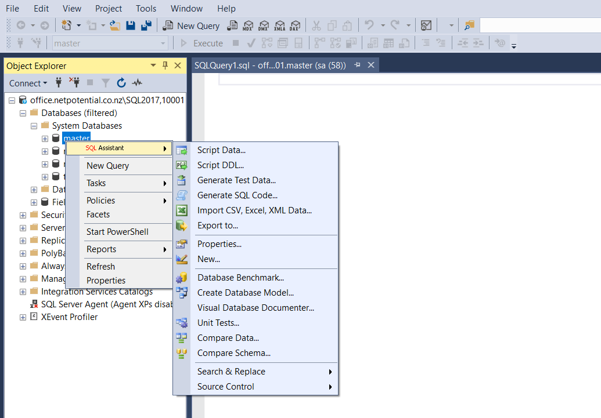Toggle the Object Explorer auto-hide pin
This screenshot has width=601, height=418.
pyautogui.click(x=165, y=66)
